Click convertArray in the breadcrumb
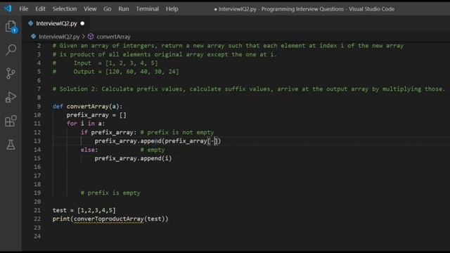Image resolution: width=450 pixels, height=253 pixels. coord(113,37)
